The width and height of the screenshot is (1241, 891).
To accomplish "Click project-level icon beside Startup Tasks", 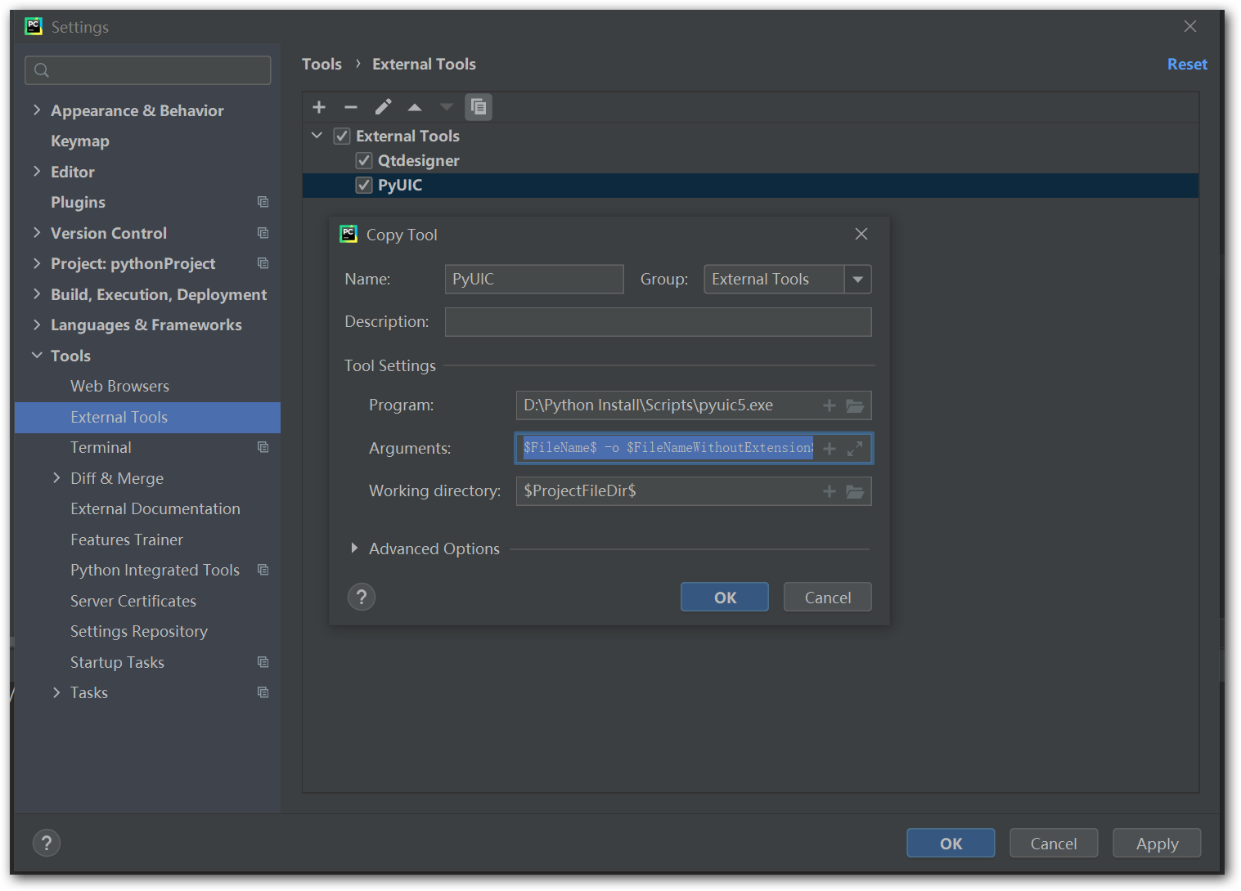I will [x=263, y=662].
